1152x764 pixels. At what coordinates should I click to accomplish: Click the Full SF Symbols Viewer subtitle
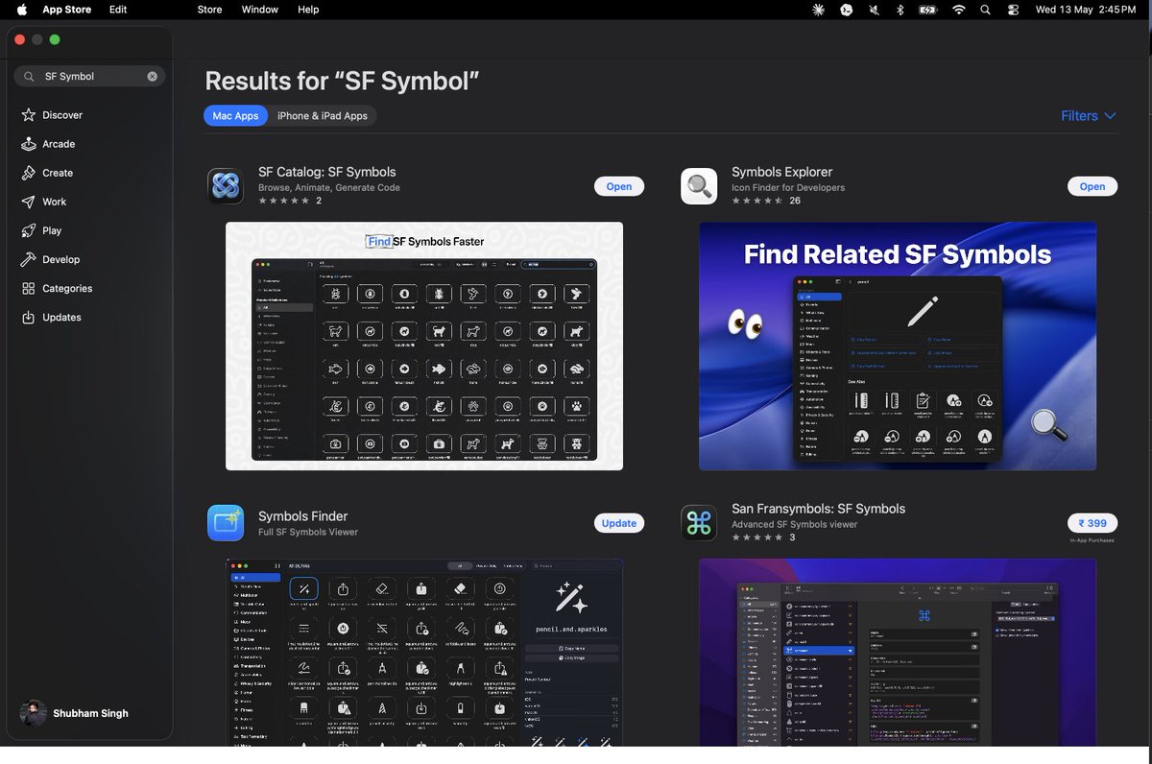308,533
